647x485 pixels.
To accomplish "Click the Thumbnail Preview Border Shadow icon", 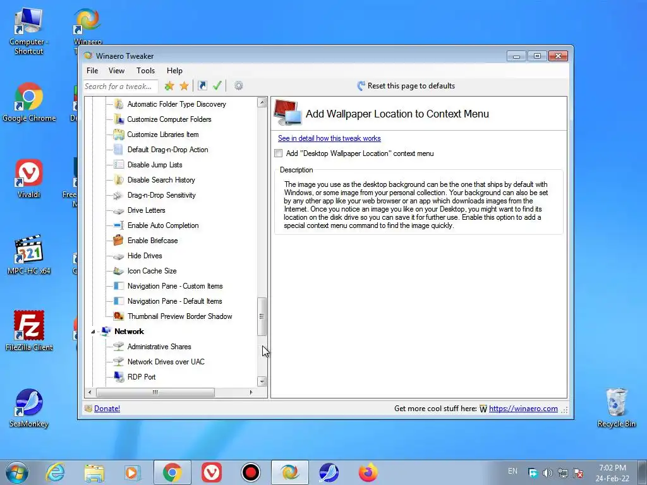I will coord(118,316).
